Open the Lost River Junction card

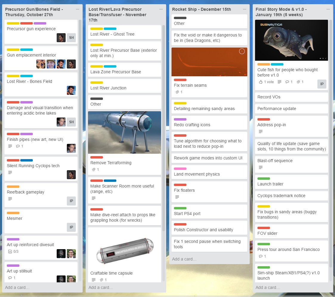point(124,86)
